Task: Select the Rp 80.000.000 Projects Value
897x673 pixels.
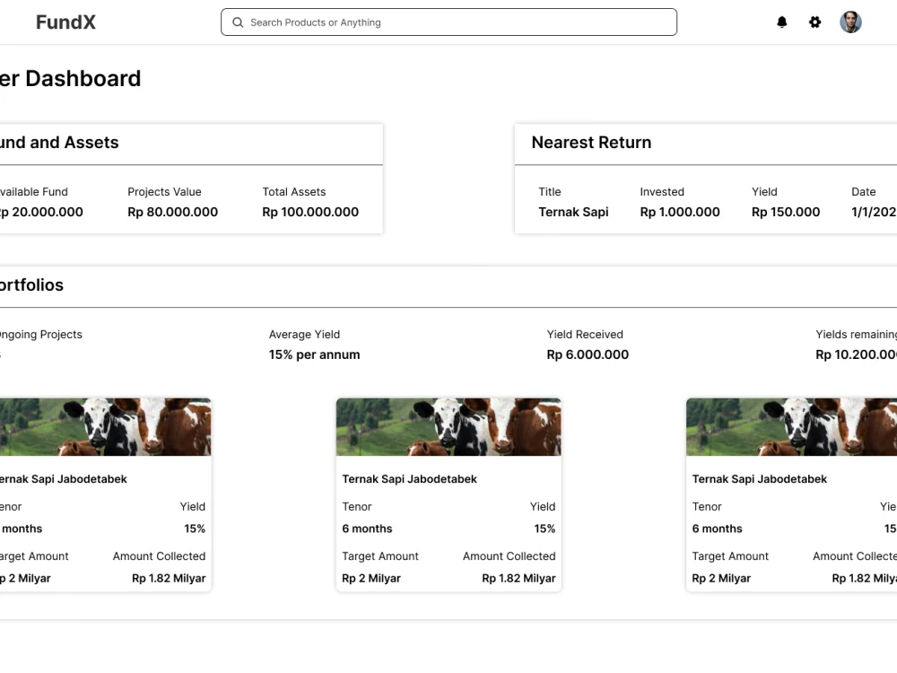Action: (173, 213)
